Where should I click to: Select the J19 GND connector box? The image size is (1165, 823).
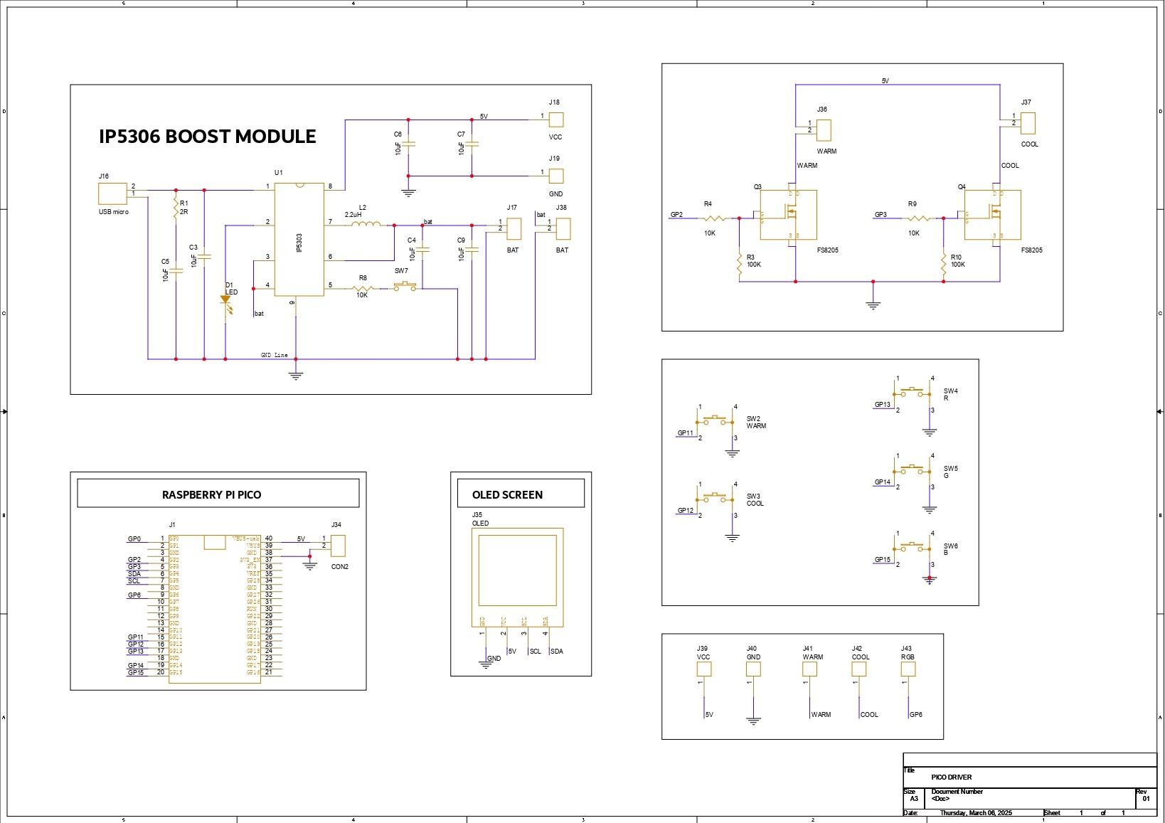coord(556,176)
